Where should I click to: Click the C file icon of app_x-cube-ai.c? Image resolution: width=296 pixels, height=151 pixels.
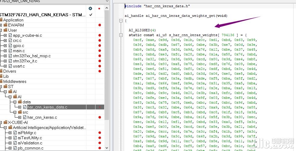10,35
